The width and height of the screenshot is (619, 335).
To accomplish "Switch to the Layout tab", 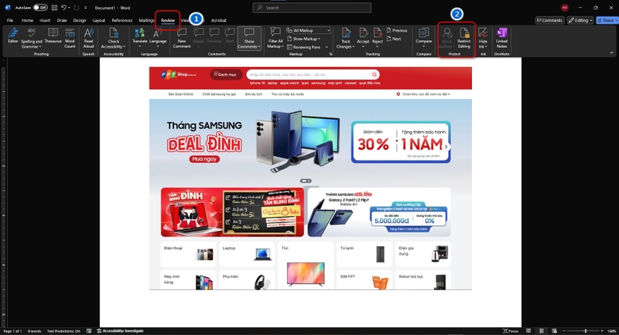I will coord(99,20).
